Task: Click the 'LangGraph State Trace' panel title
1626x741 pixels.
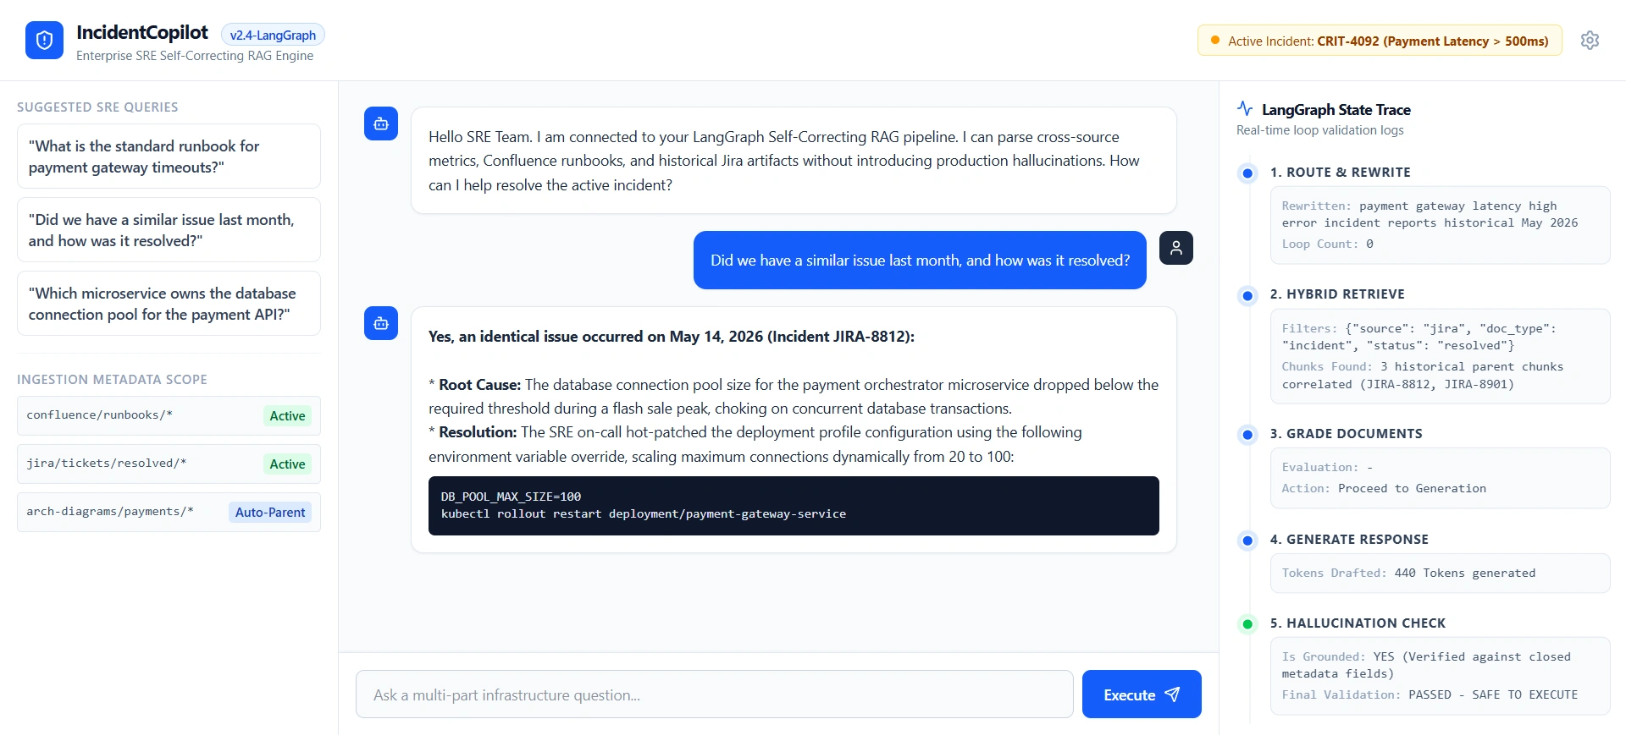Action: tap(1336, 109)
